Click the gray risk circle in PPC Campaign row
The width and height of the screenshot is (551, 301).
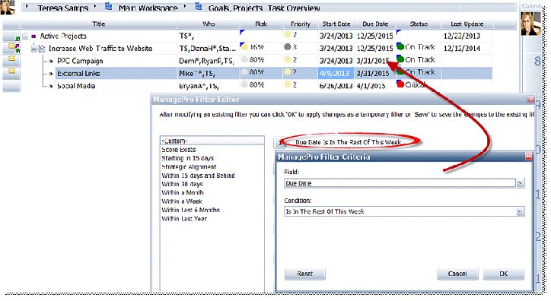244,59
